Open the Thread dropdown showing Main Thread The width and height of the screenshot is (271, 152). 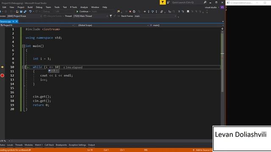pyautogui.click(x=90, y=16)
